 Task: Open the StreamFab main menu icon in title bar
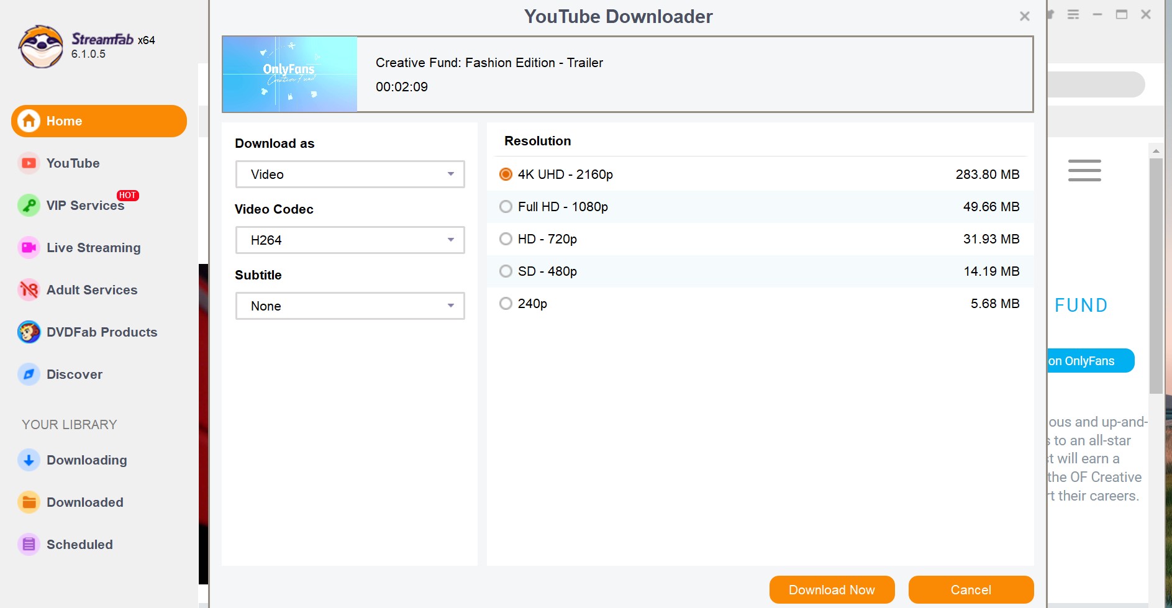coord(1073,14)
